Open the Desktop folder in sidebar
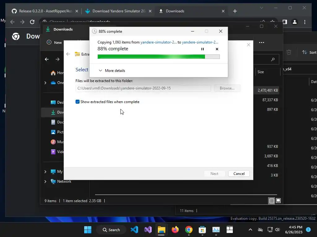Viewport: 317px width, 237px height. (57, 102)
